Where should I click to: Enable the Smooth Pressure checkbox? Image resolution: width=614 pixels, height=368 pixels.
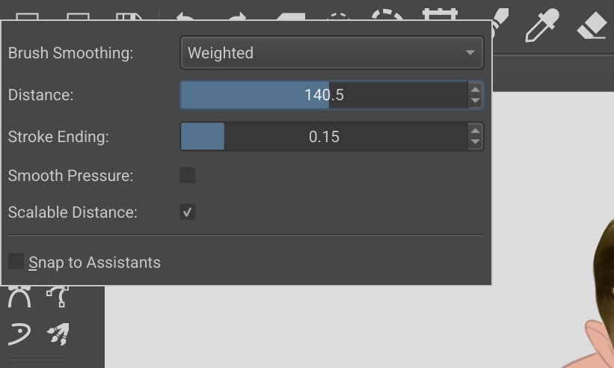(188, 175)
